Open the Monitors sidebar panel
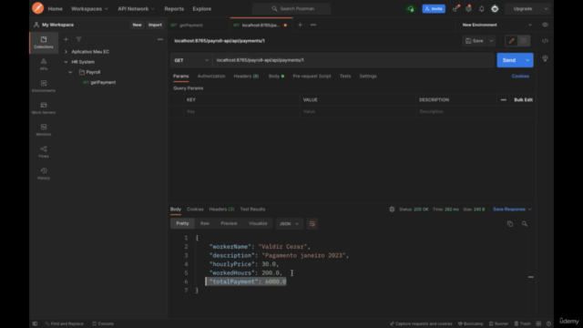Viewport: 583px width, 328px height. (44, 129)
